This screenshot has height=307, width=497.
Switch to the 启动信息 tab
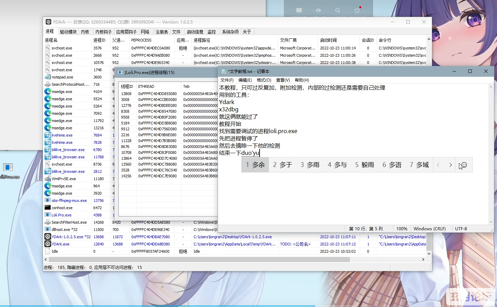click(195, 32)
